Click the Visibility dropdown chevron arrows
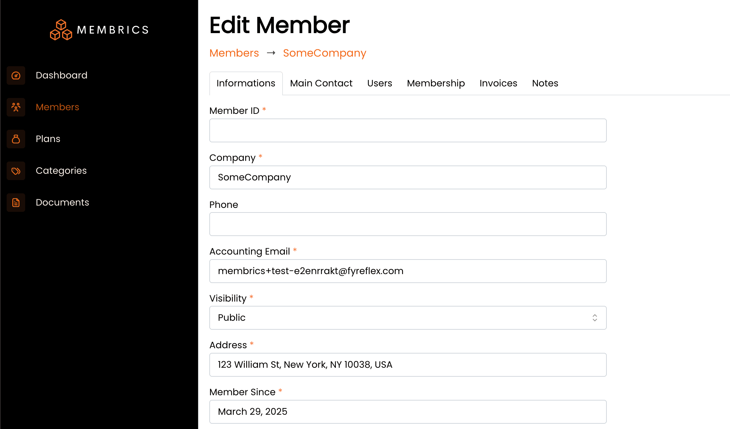 (595, 318)
